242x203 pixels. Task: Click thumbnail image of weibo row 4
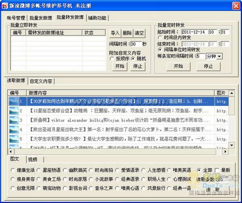[x=14, y=130]
